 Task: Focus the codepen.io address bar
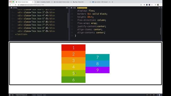pyautogui.click(x=79, y=5)
